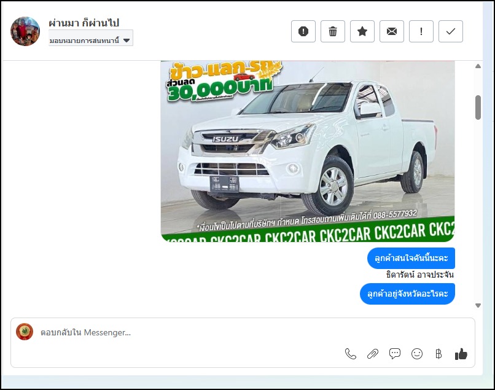Image resolution: width=495 pixels, height=390 pixels.
Task: Click the chat scrollbar thumb
Action: pos(478,107)
